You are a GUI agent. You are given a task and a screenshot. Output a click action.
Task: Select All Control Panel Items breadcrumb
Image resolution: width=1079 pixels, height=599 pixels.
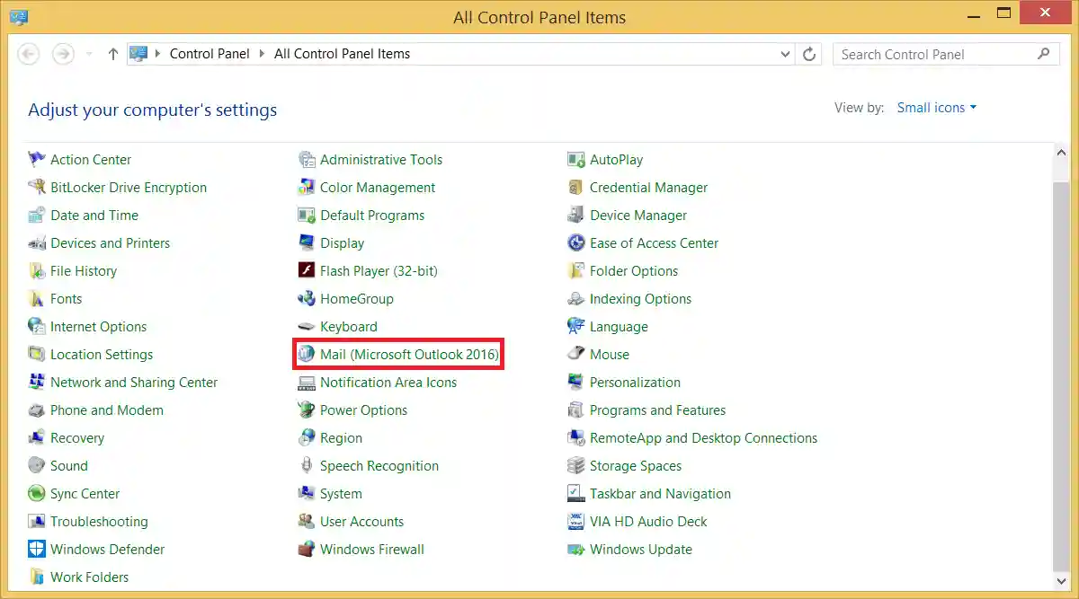point(342,54)
